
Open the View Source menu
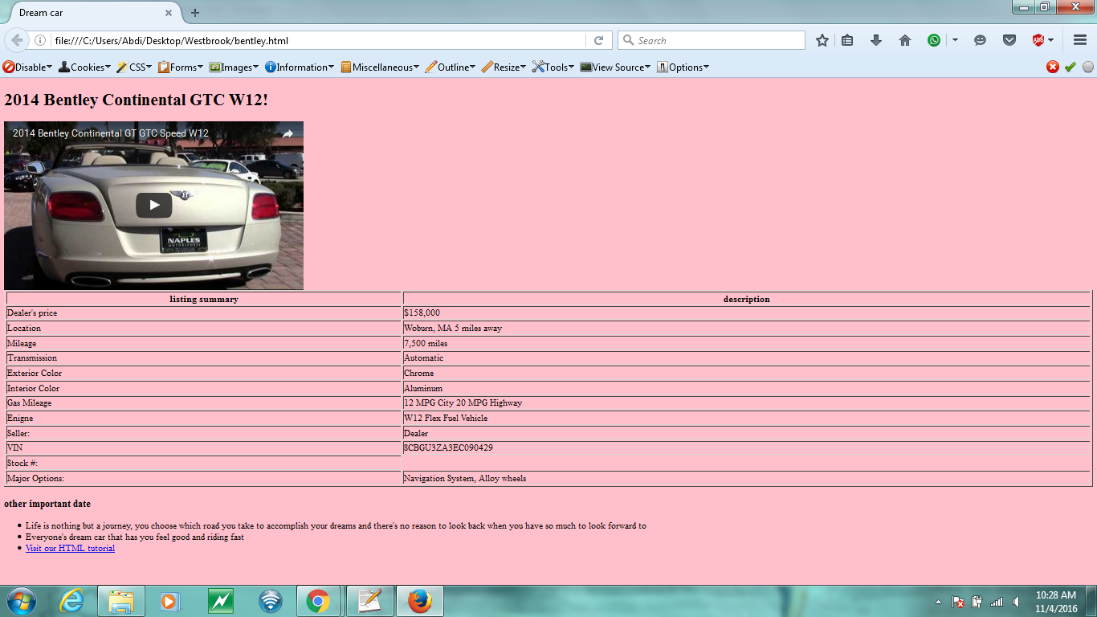tap(616, 67)
